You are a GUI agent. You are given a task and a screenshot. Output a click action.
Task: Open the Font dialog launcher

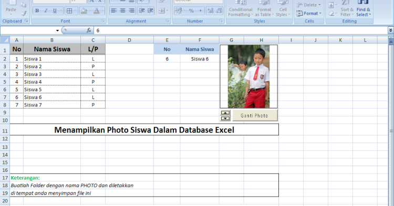103,21
